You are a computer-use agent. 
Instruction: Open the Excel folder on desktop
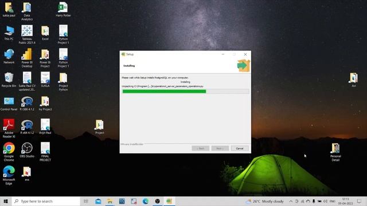[x=45, y=33]
